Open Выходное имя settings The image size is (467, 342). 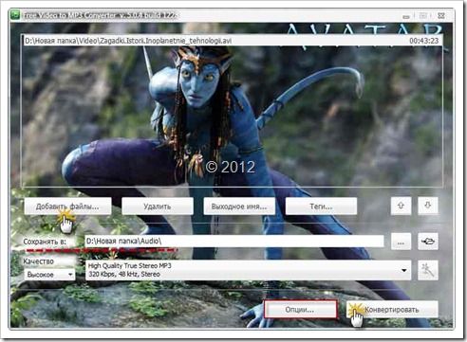point(239,207)
